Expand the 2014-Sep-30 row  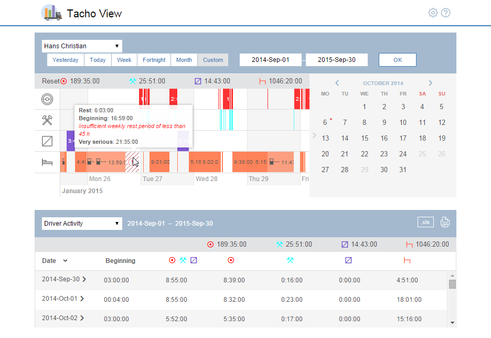coord(83,280)
